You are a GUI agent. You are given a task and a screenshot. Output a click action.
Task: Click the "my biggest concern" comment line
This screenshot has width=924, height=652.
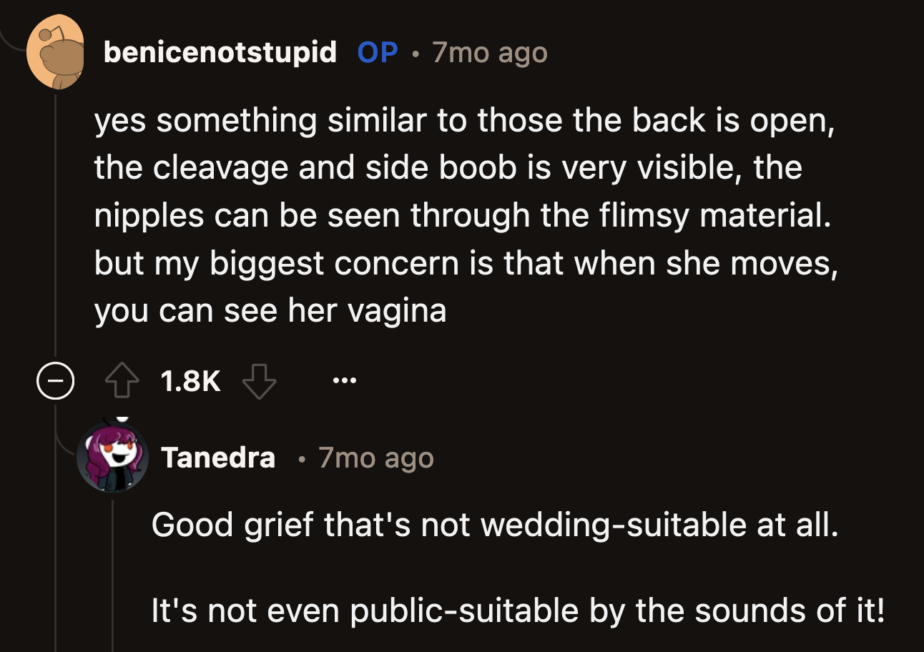(465, 263)
